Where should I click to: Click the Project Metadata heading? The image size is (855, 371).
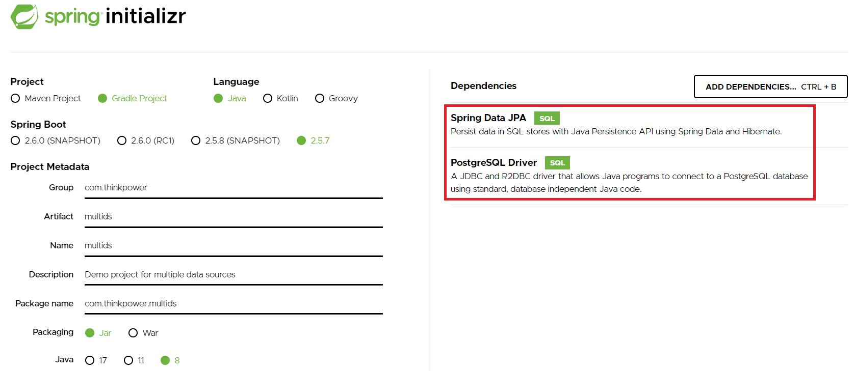point(49,166)
